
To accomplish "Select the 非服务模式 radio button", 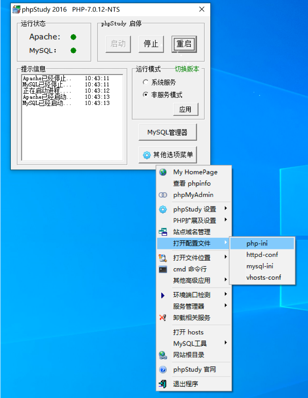I will (145, 95).
